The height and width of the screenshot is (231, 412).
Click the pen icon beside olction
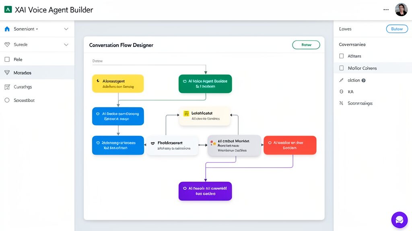tap(341, 80)
